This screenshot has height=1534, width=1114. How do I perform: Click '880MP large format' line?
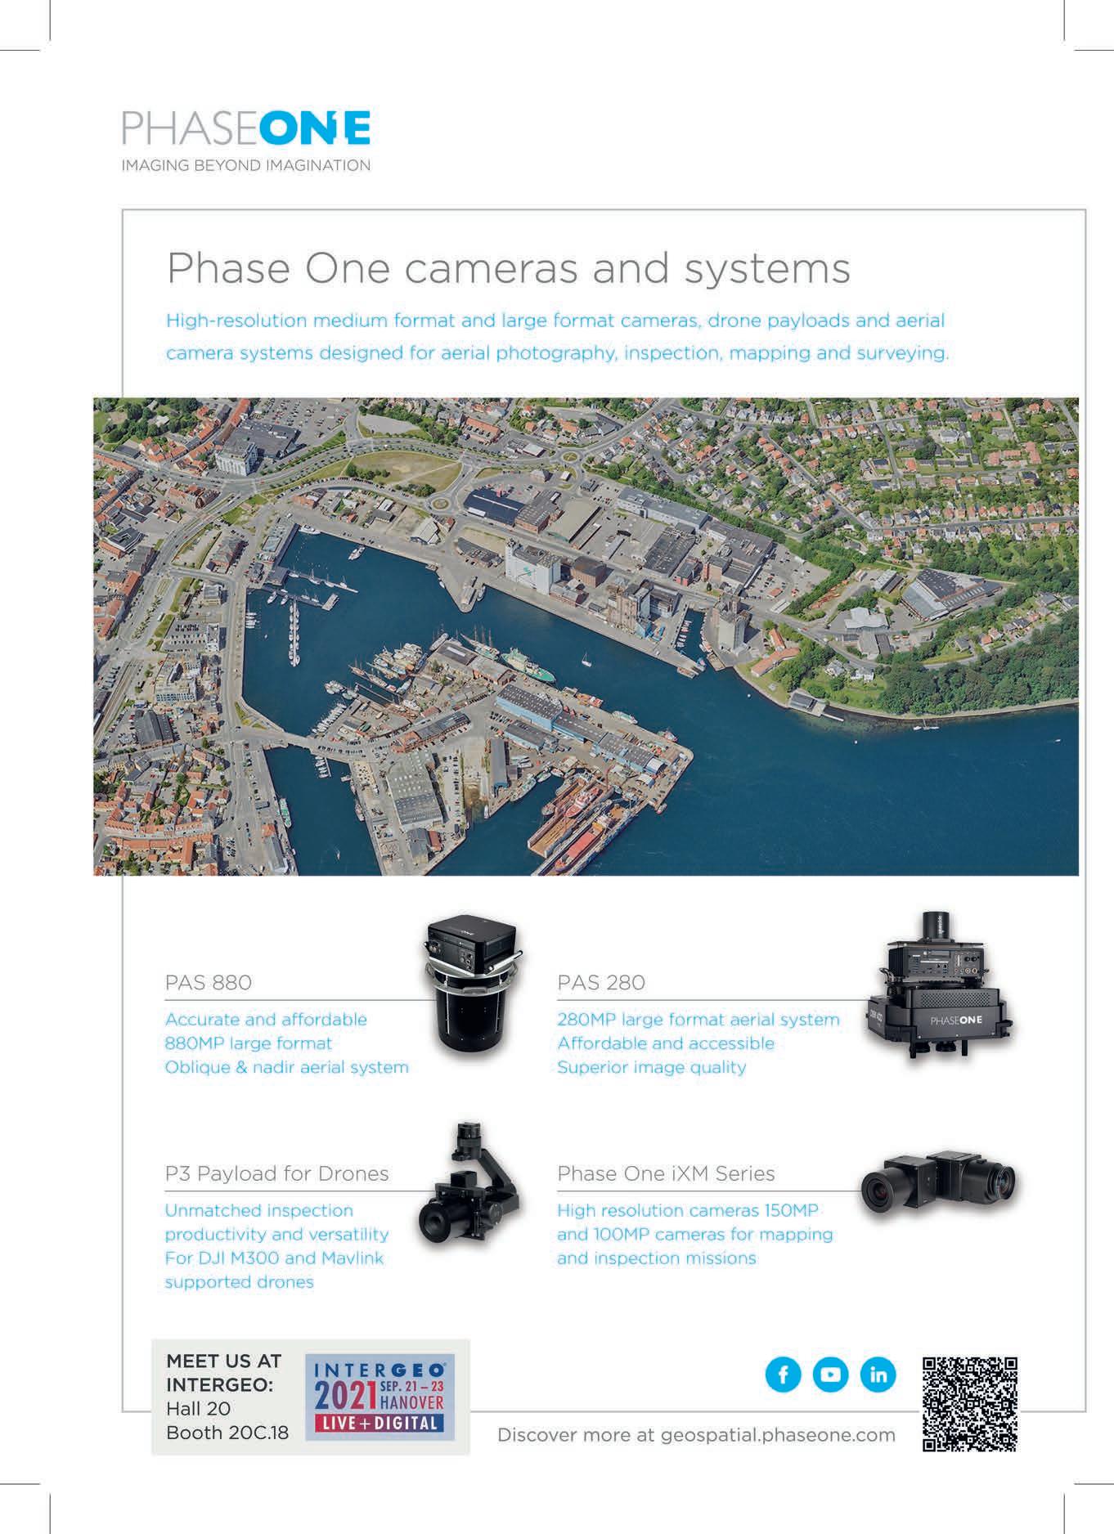pos(249,1043)
